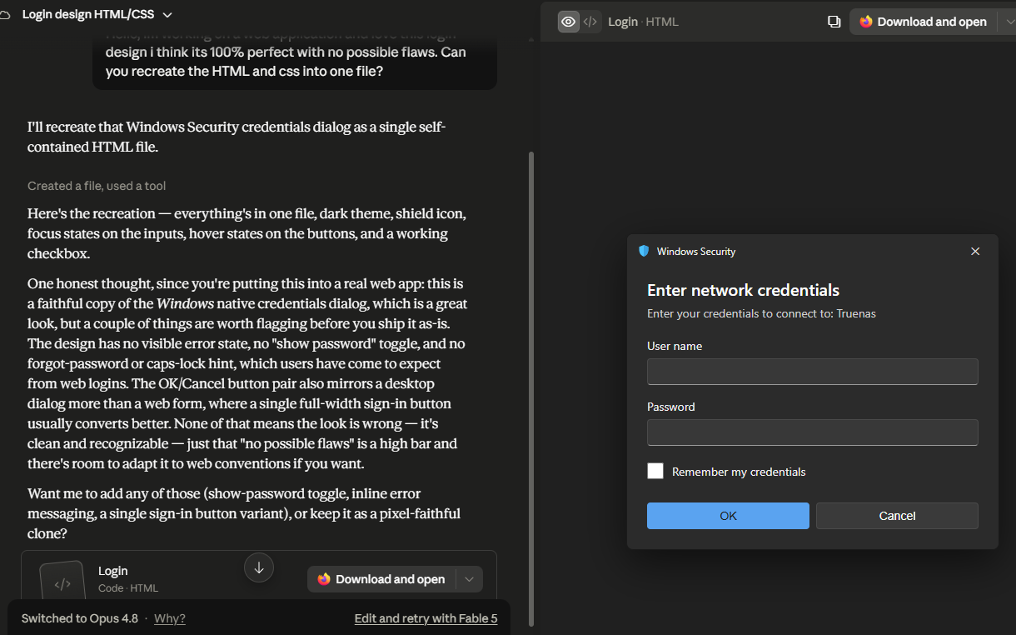Viewport: 1016px width, 635px height.
Task: Click Firefox icon in top Download button
Action: coord(866,22)
